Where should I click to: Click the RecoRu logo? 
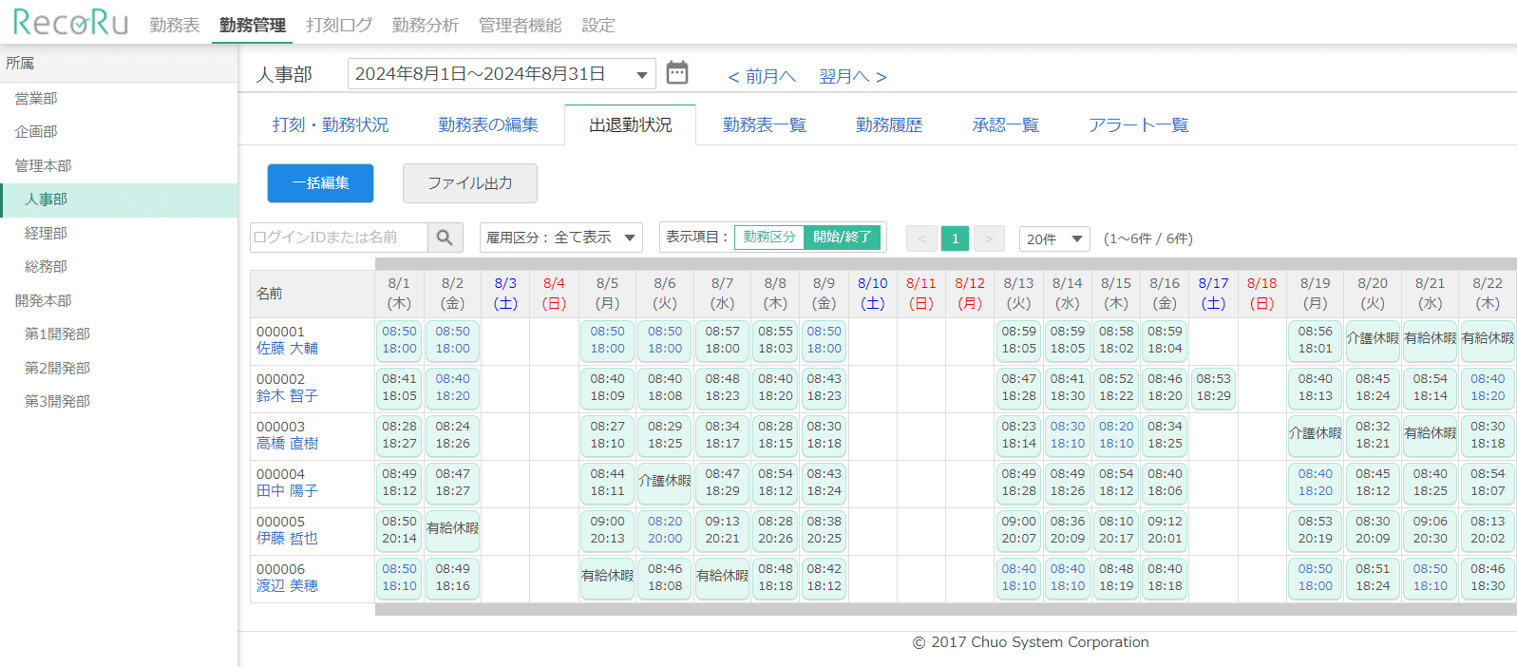[x=70, y=23]
